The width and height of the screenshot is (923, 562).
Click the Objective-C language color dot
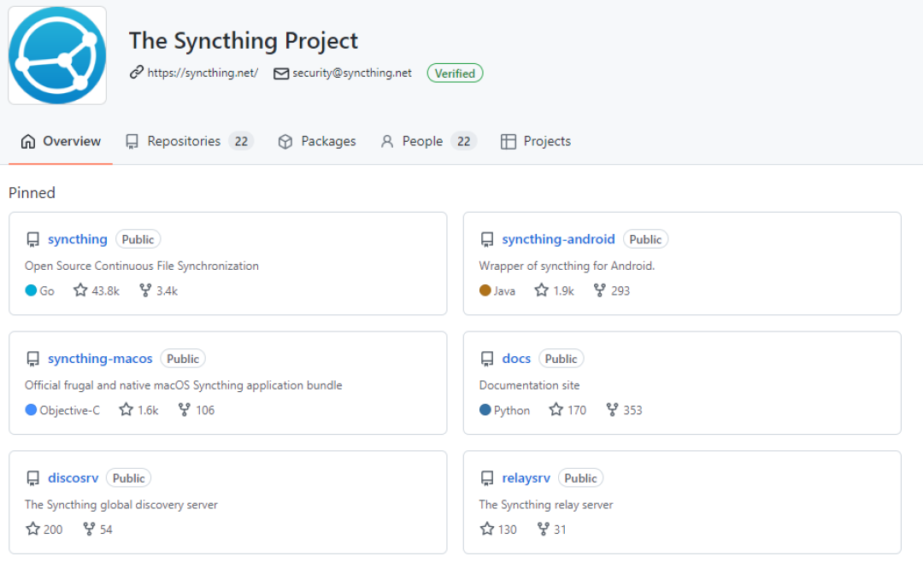point(32,410)
